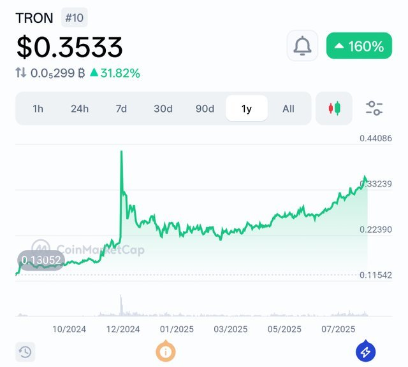
Task: Swap currency with the arrows icon
Action: click(21, 73)
